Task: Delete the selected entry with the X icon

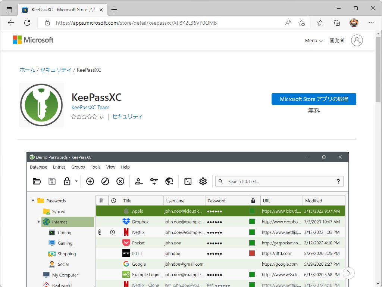Action: coord(120,181)
